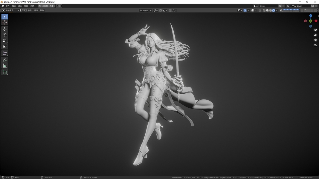This screenshot has width=319, height=179.
Task: Click the proportional editing falloff curve icon
Action: (173, 10)
